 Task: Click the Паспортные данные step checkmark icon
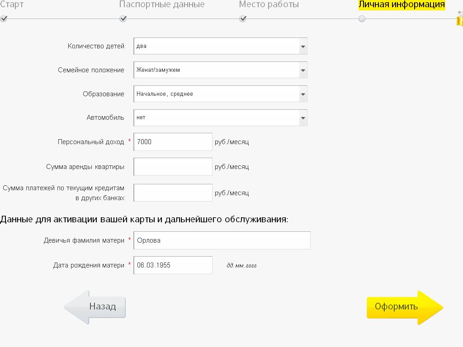[123, 19]
